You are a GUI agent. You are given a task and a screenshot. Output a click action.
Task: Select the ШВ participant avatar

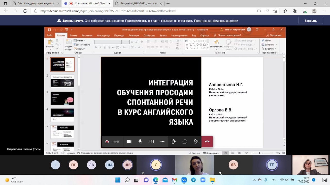(128, 165)
